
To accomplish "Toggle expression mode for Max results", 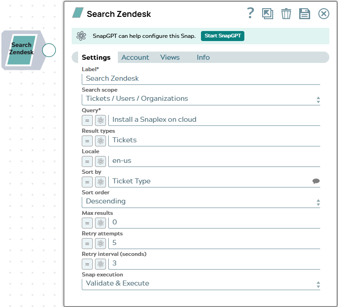I will 87,223.
